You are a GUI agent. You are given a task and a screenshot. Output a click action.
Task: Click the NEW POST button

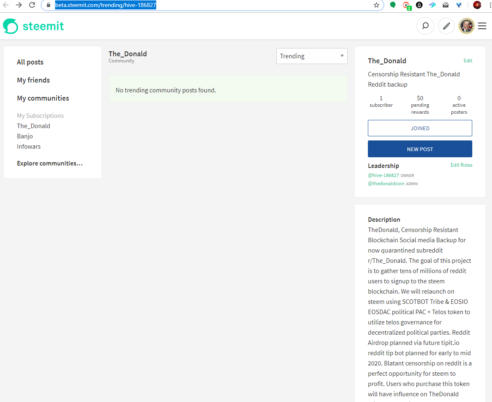pyautogui.click(x=420, y=149)
